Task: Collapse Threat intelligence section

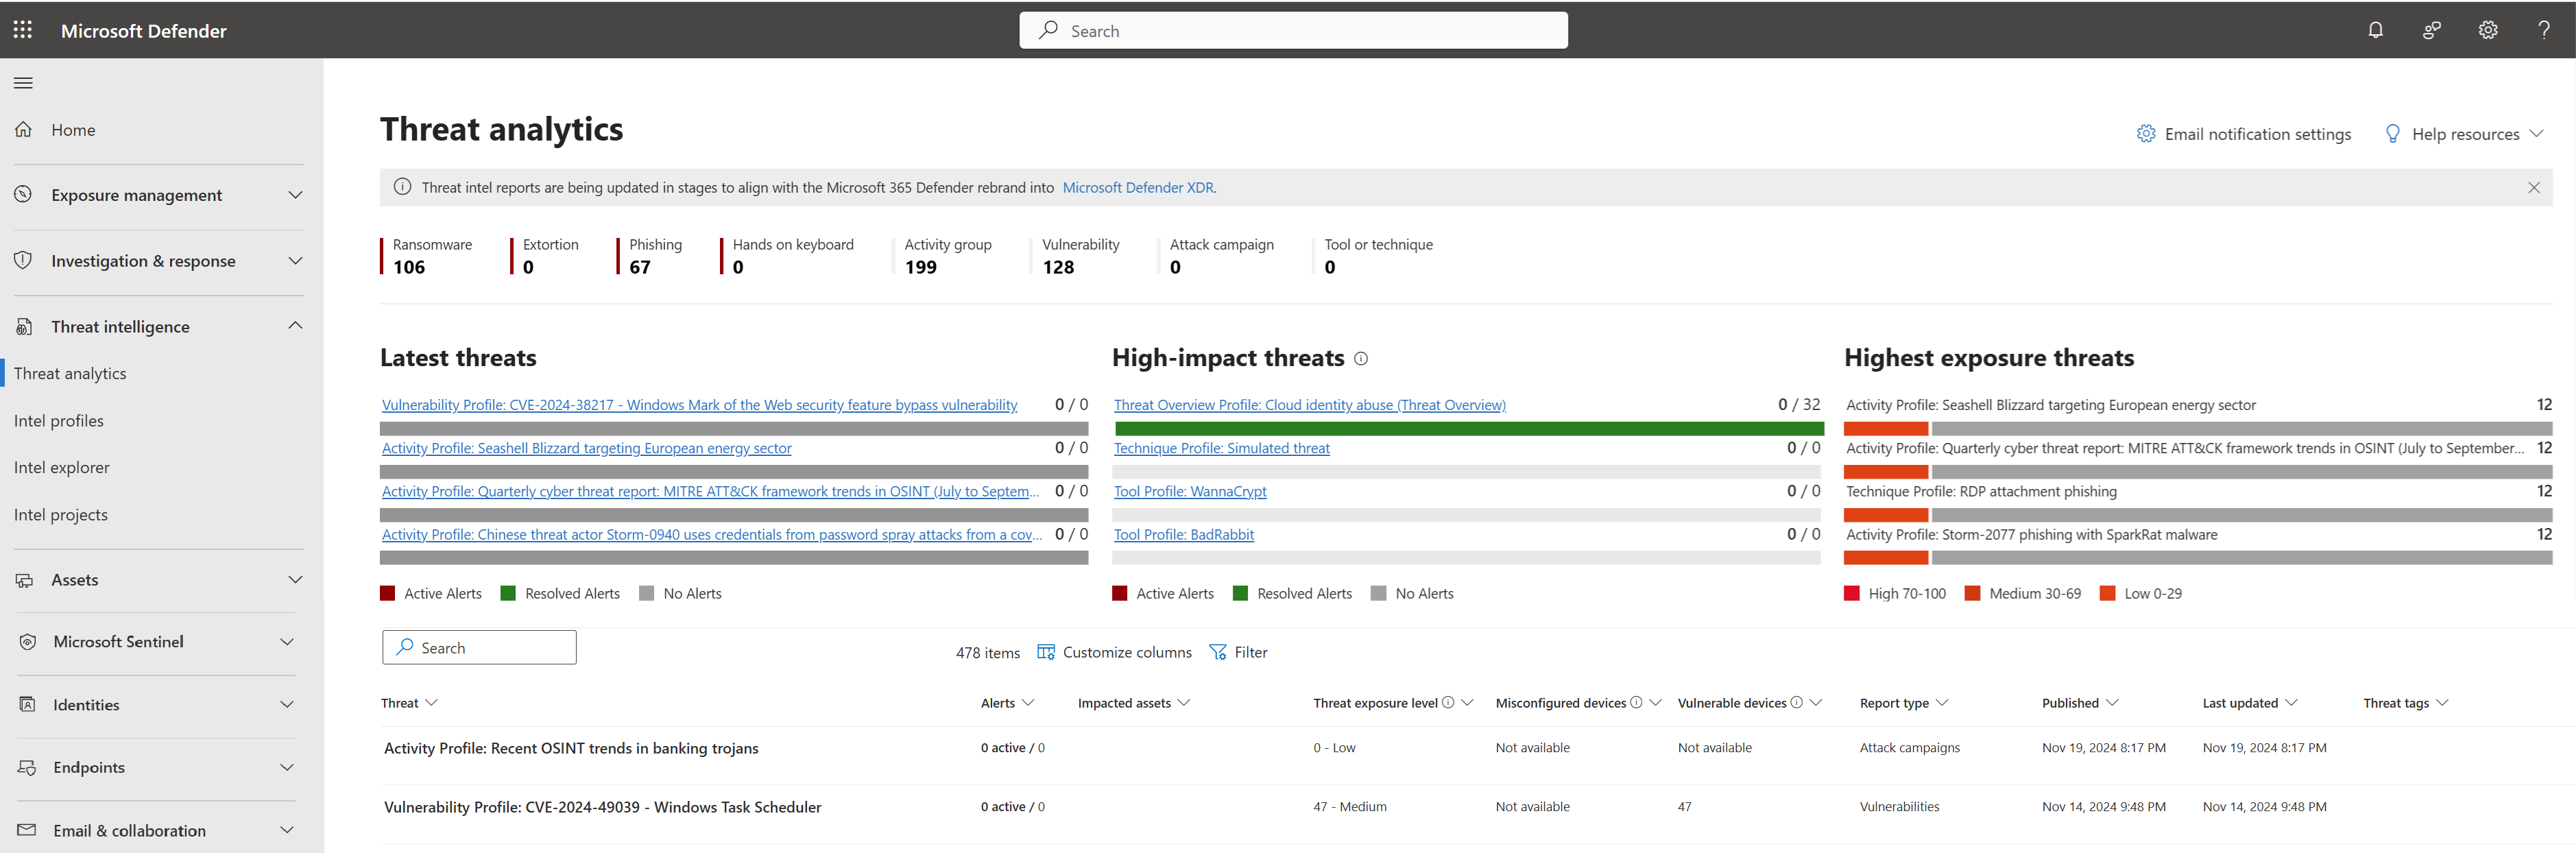Action: 295,326
